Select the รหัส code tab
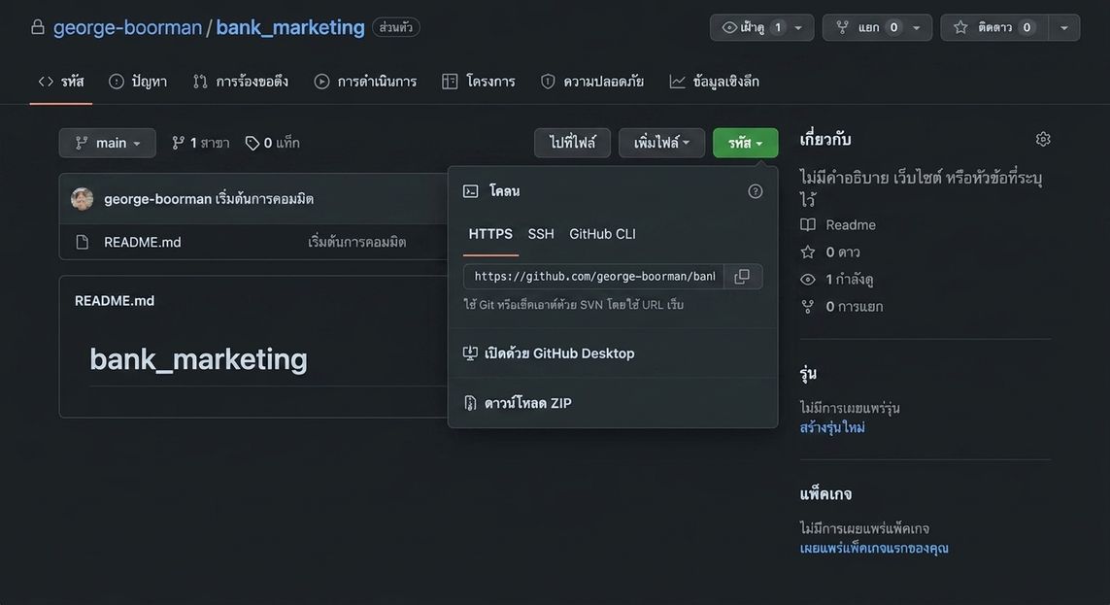Image resolution: width=1110 pixels, height=605 pixels. pyautogui.click(x=61, y=82)
